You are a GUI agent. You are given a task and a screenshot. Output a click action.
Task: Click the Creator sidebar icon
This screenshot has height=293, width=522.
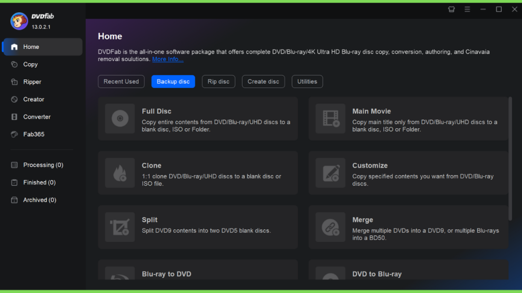click(x=14, y=99)
